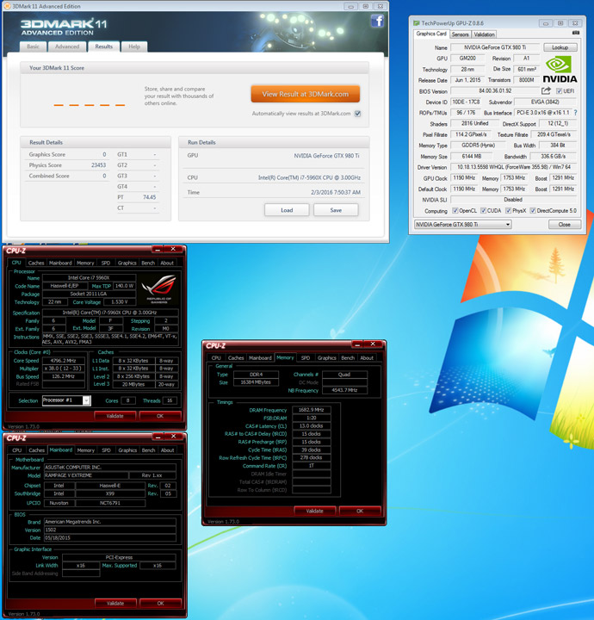Click the Lookup button in GPU-Z
This screenshot has width=594, height=620.
point(560,47)
